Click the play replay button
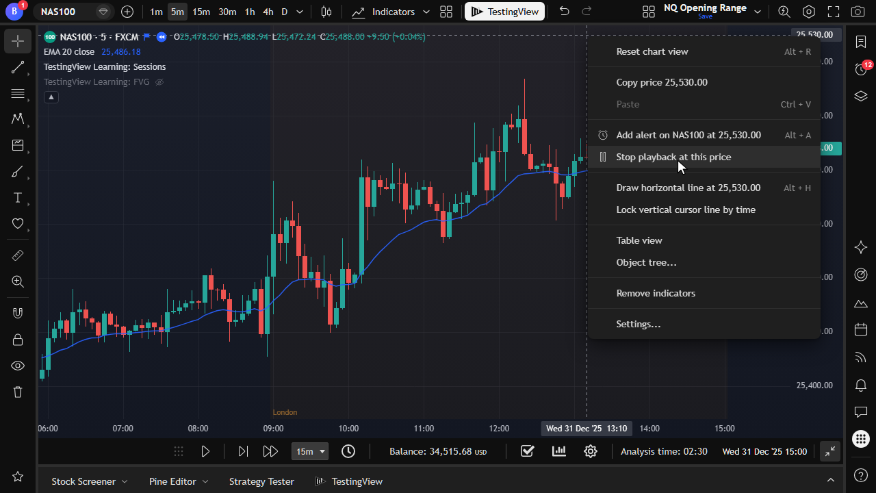This screenshot has width=876, height=493. 205,451
